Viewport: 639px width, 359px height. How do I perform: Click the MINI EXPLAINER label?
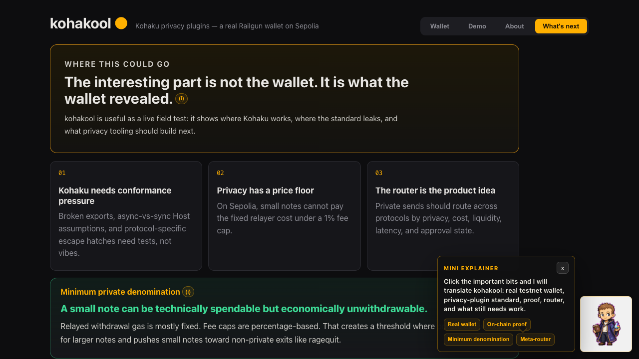click(x=471, y=268)
